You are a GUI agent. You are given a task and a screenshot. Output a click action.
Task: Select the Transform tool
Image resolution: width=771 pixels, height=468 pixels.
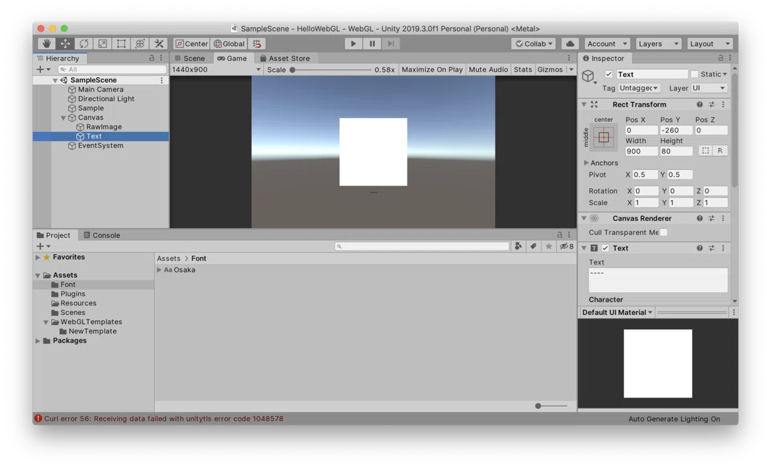point(139,44)
